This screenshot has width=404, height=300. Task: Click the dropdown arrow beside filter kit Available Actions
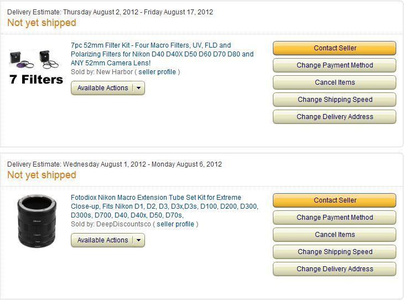coord(138,88)
